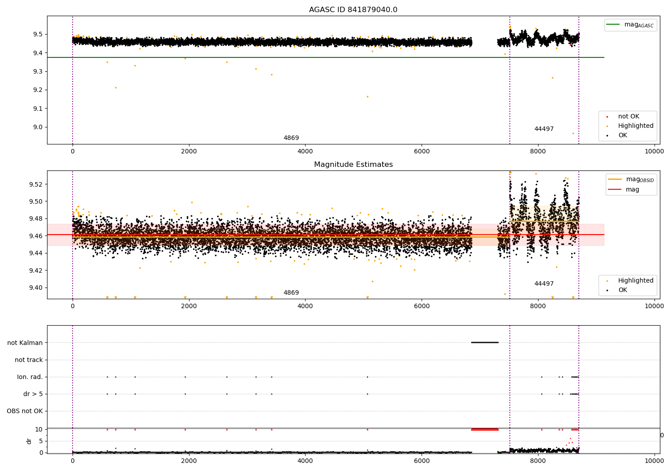Screen dimensions: 672x471
Task: Click x-tick 2000 under Magnitude Estimates plot
Action: (189, 306)
